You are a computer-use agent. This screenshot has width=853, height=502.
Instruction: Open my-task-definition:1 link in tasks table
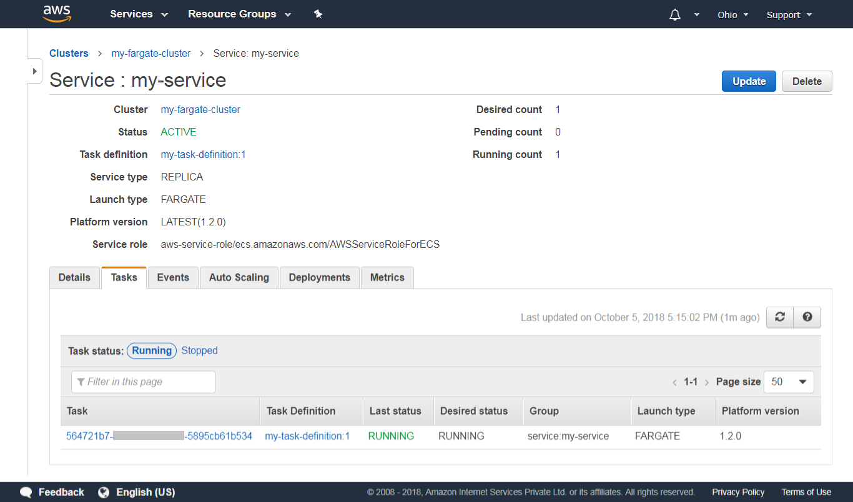coord(307,436)
